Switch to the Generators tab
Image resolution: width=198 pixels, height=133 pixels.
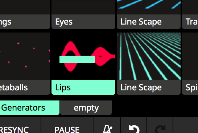pyautogui.click(x=29, y=108)
